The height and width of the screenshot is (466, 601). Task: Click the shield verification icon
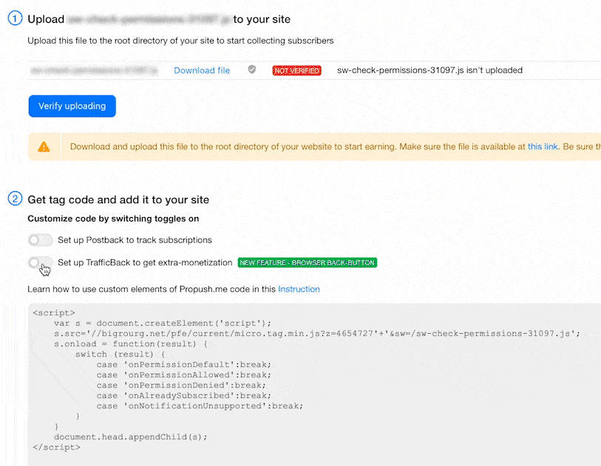(252, 69)
